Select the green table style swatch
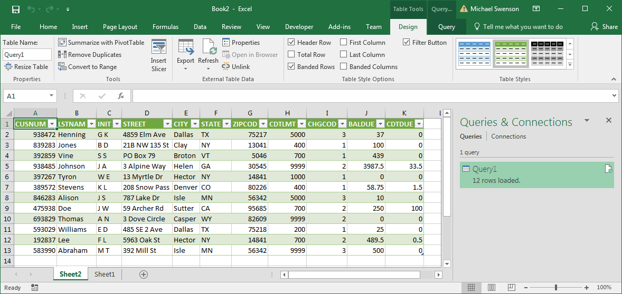 click(x=511, y=53)
